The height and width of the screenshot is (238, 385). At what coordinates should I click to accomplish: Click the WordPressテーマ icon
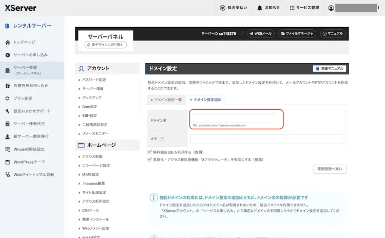(8, 162)
